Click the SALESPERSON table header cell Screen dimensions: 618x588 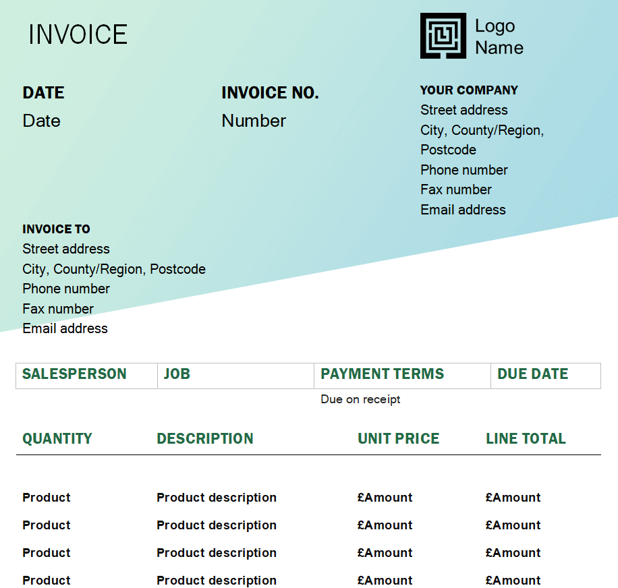(87, 376)
